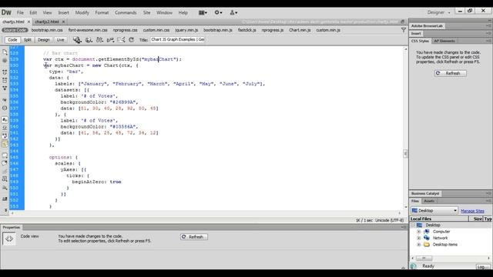Open the Edit menu
This screenshot has height=277, width=493.
click(33, 12)
